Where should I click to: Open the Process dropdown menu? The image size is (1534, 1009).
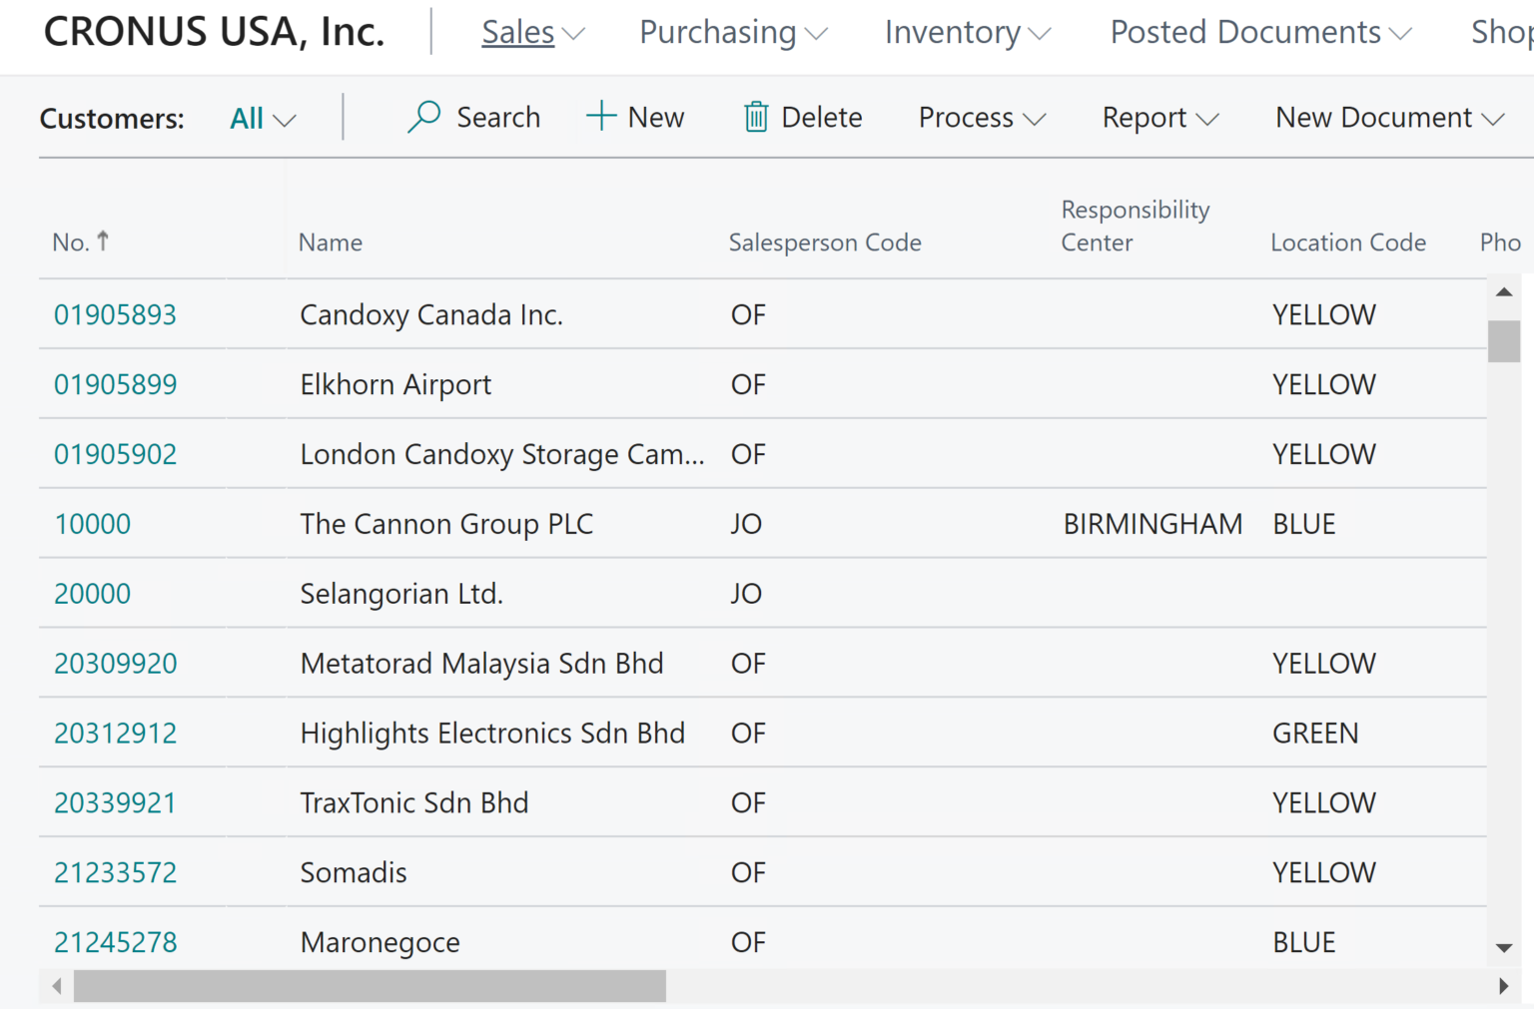click(x=982, y=118)
